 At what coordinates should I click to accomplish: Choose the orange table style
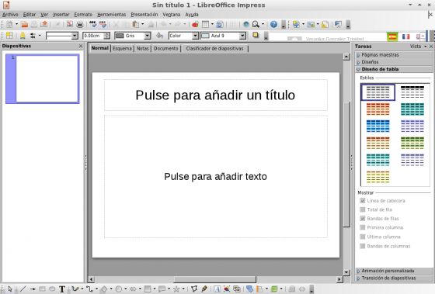378,109
